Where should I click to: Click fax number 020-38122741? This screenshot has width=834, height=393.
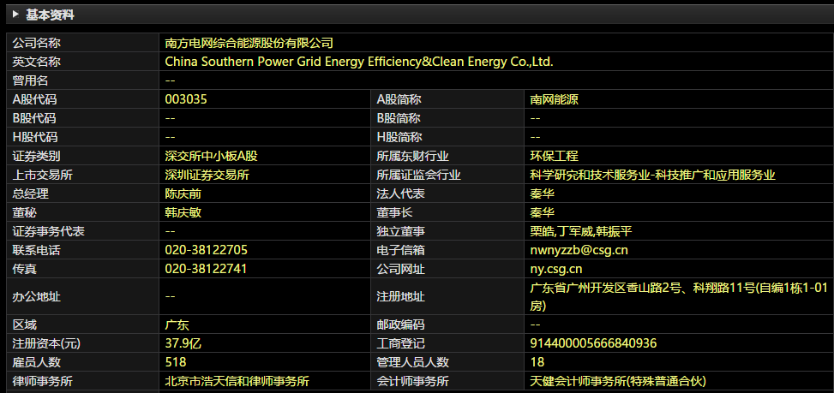click(x=206, y=269)
